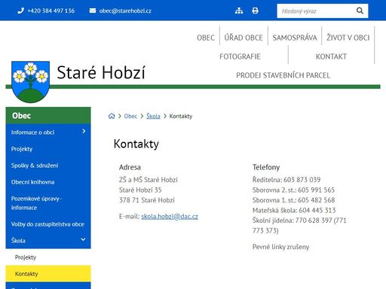Open the FOTOGRAFIE menu
Viewport: 386px width, 289px height.
coord(240,56)
